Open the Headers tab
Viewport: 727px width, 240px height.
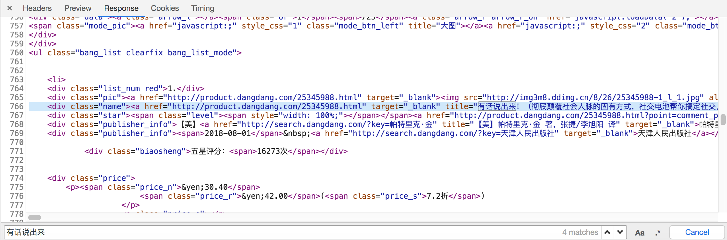click(37, 8)
